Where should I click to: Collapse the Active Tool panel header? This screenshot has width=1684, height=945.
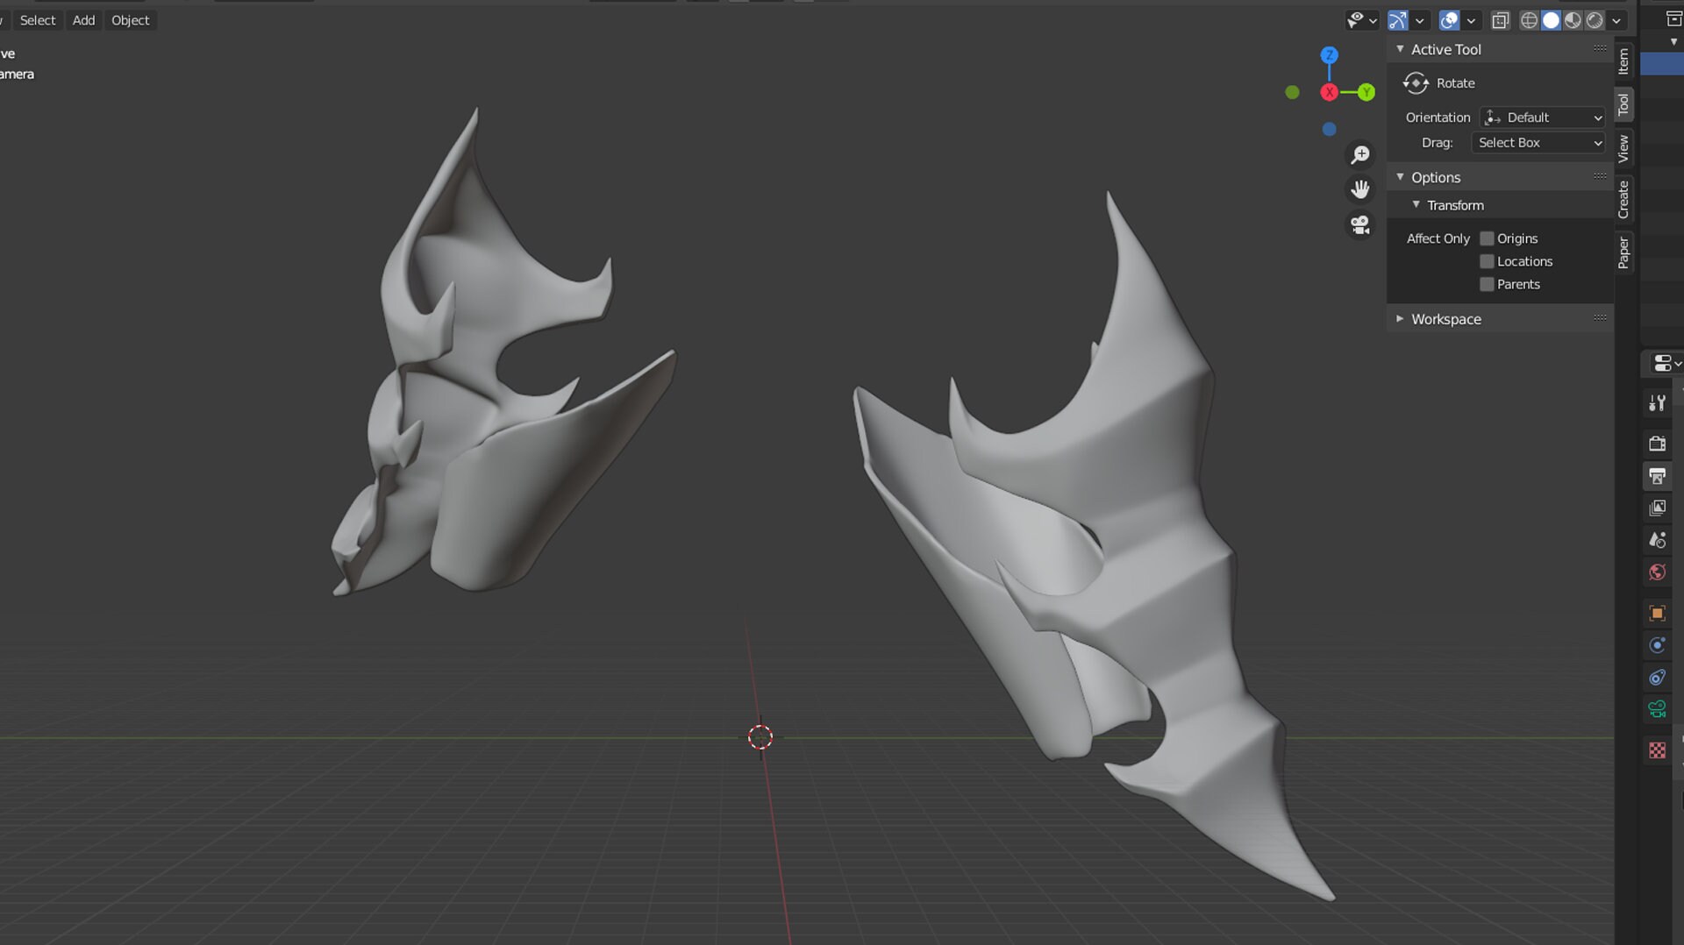point(1445,49)
